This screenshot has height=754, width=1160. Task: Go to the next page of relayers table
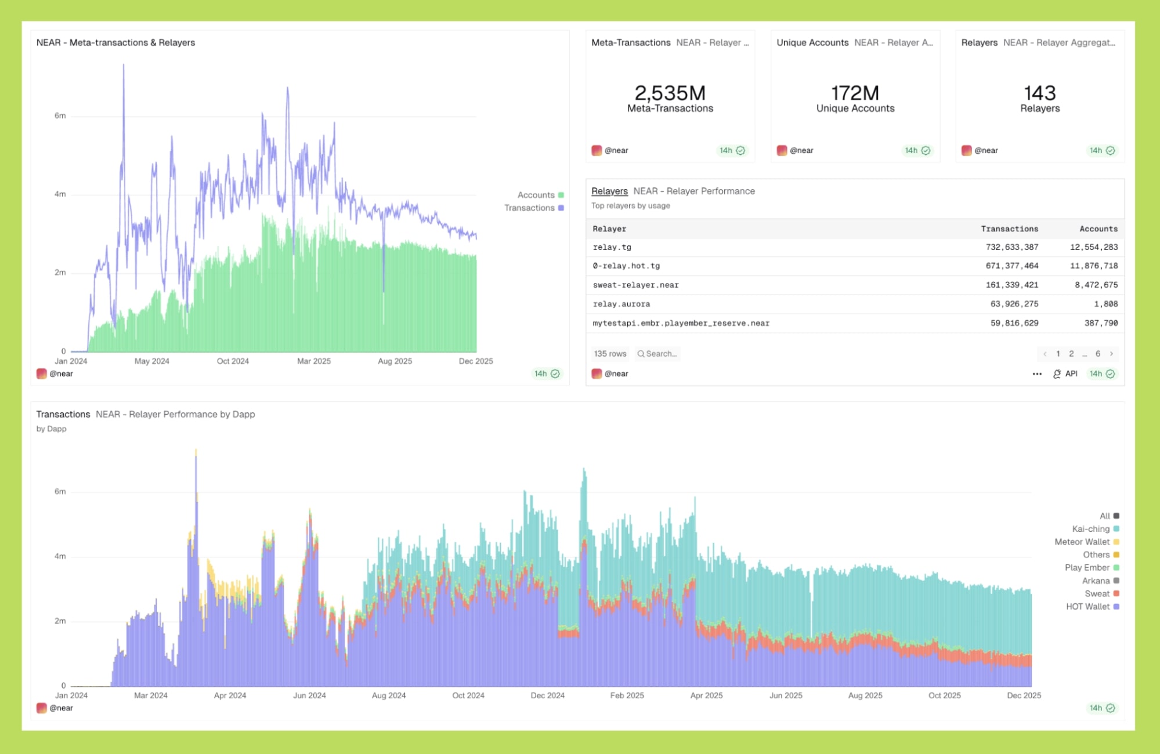pyautogui.click(x=1111, y=354)
